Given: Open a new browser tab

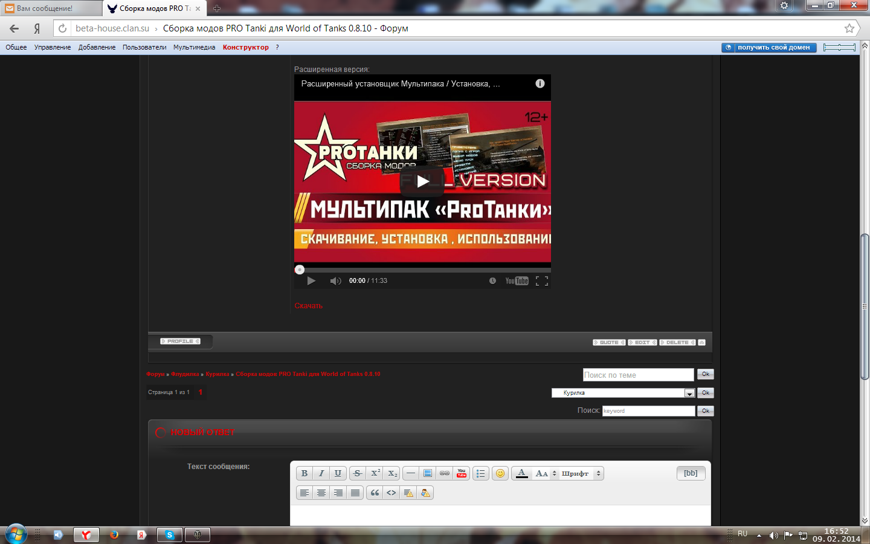Looking at the screenshot, I should click(x=217, y=8).
